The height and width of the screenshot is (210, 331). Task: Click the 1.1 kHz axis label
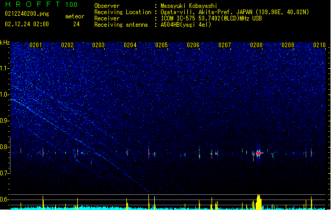(5, 68)
